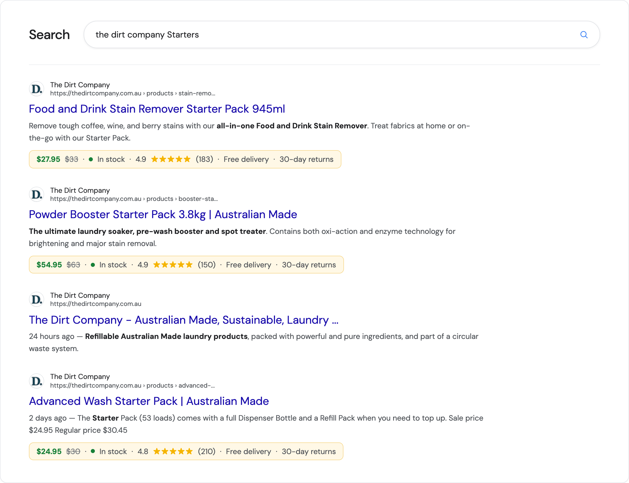Click the Dirt Company favicon above the homepage result

[37, 300]
